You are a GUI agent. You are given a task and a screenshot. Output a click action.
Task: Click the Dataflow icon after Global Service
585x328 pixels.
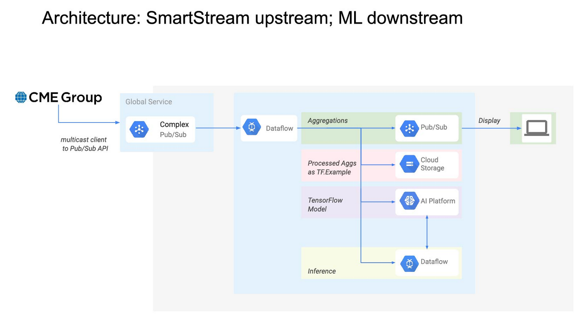(x=252, y=127)
